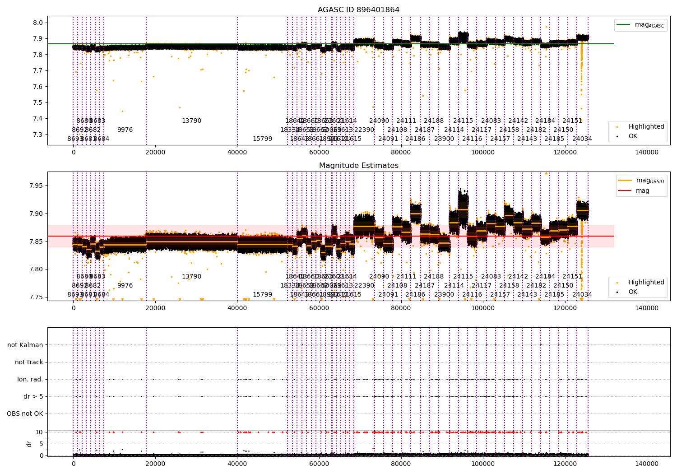Screen dimensions: 677x474
Task: Click 'OK' in the top plot legend
Action: coord(633,136)
